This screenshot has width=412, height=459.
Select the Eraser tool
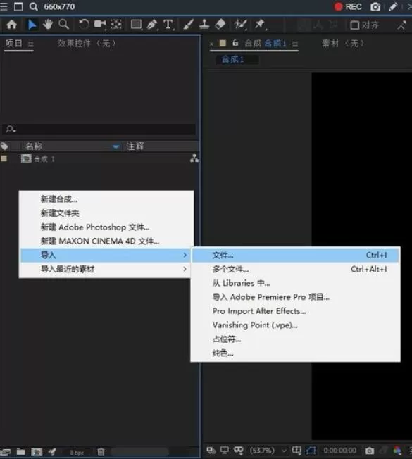[220, 25]
